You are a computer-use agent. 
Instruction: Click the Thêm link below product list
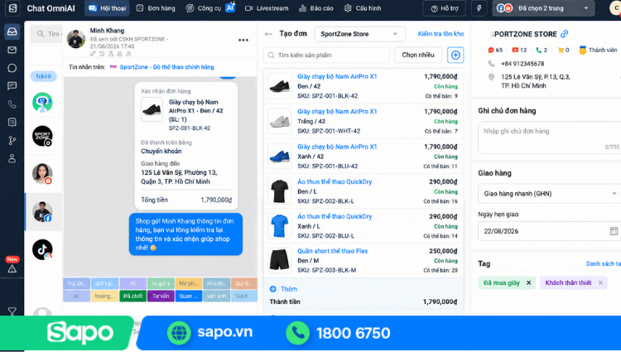tap(289, 289)
